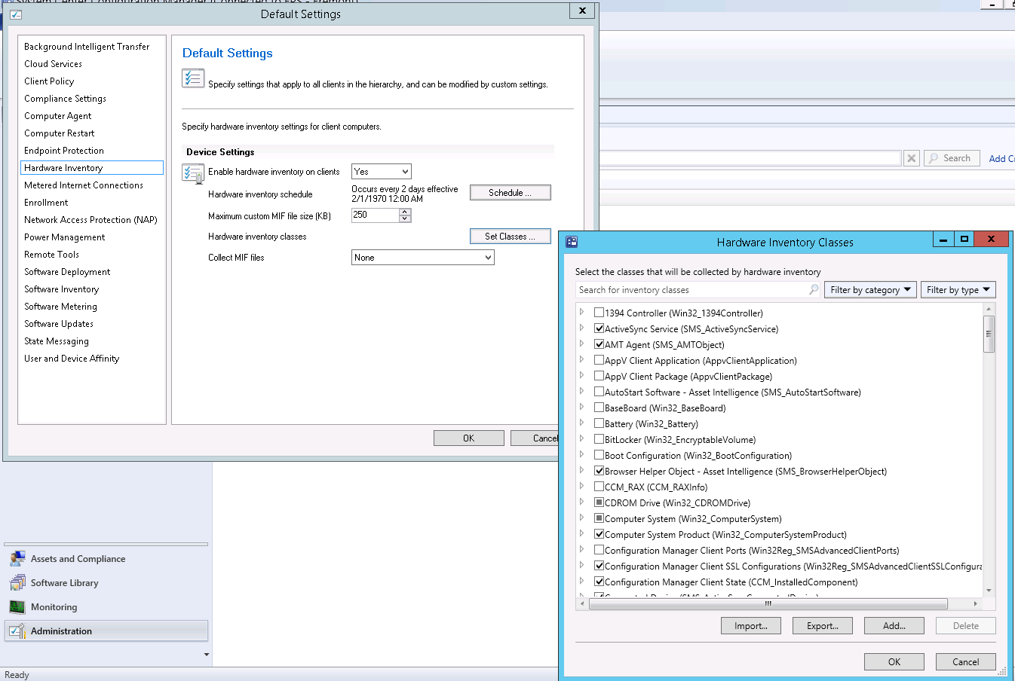This screenshot has width=1015, height=681.
Task: Open the Filter by type dropdown
Action: 958,290
